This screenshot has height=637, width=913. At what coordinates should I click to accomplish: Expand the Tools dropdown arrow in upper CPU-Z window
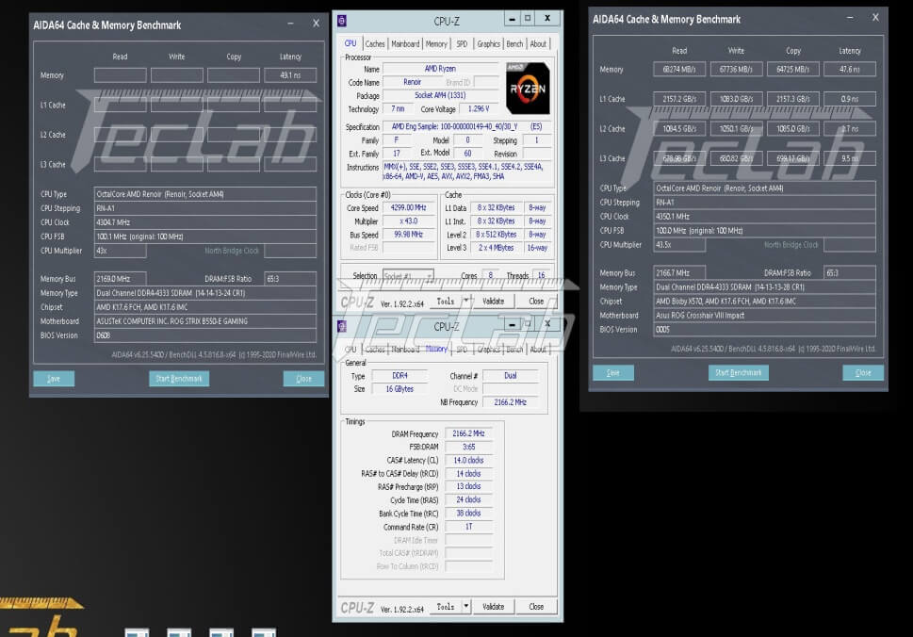pos(466,302)
